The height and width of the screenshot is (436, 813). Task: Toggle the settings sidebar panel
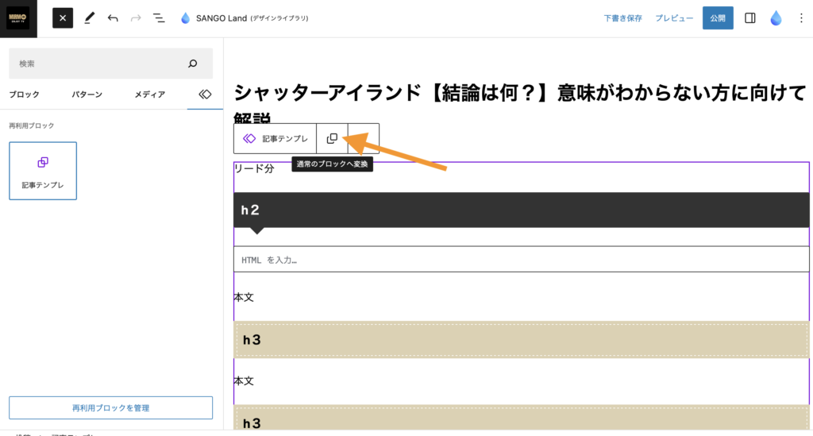[x=749, y=18]
